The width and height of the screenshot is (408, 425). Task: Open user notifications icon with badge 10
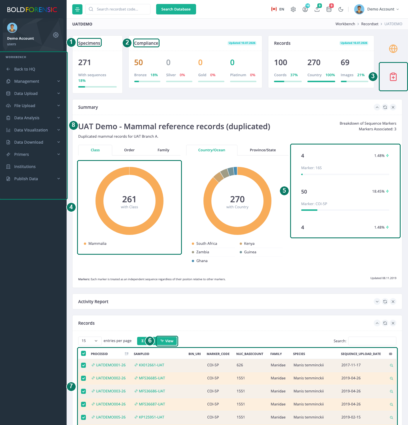pos(305,9)
